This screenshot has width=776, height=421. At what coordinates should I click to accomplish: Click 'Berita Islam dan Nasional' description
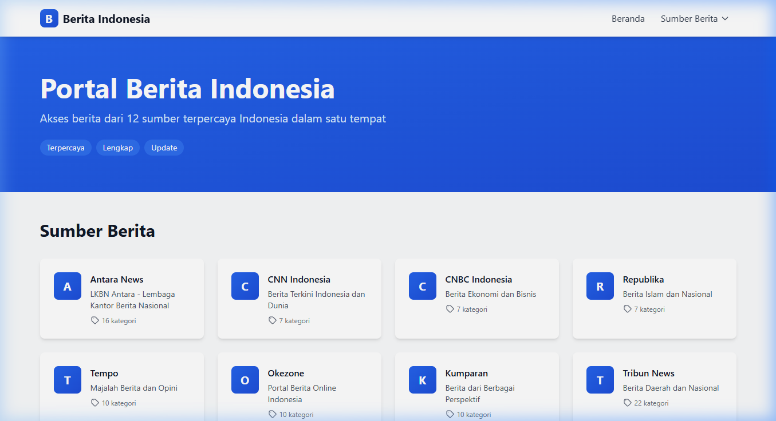point(668,294)
